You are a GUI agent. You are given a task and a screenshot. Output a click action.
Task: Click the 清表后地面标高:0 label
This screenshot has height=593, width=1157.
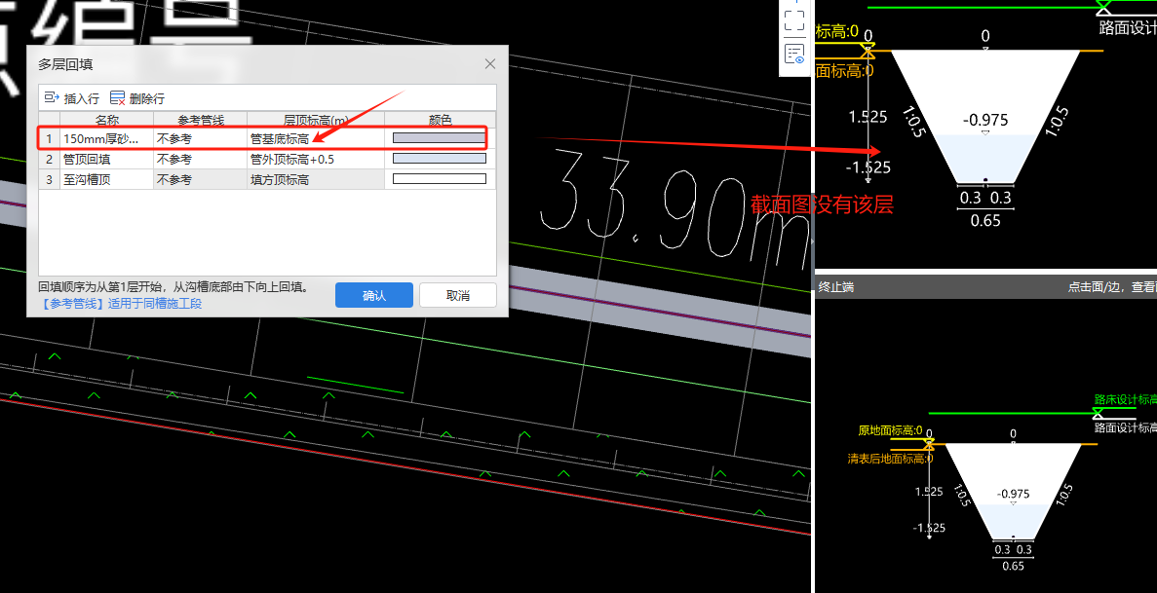[891, 459]
